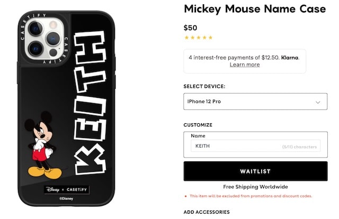Expand the device list with the chevron arrow
The width and height of the screenshot is (339, 219).
[x=318, y=102]
